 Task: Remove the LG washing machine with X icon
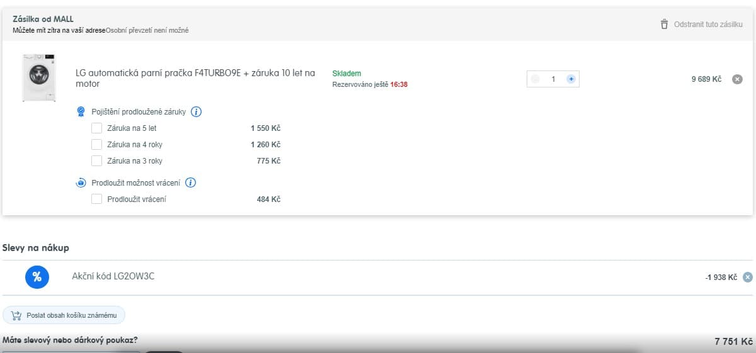pyautogui.click(x=737, y=79)
